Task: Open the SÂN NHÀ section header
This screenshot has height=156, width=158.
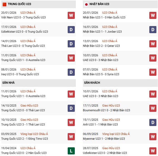Action: click(x=8, y=83)
